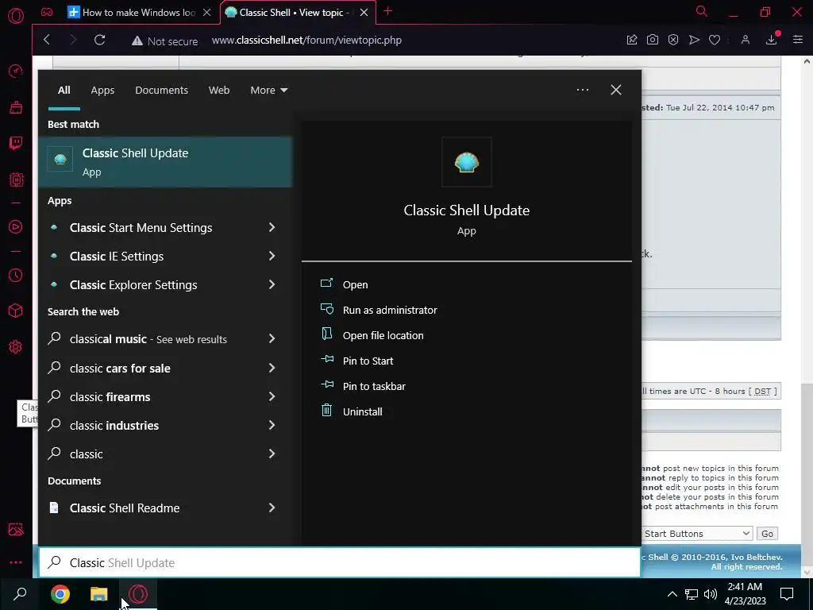Open volume control in system tray

click(711, 594)
